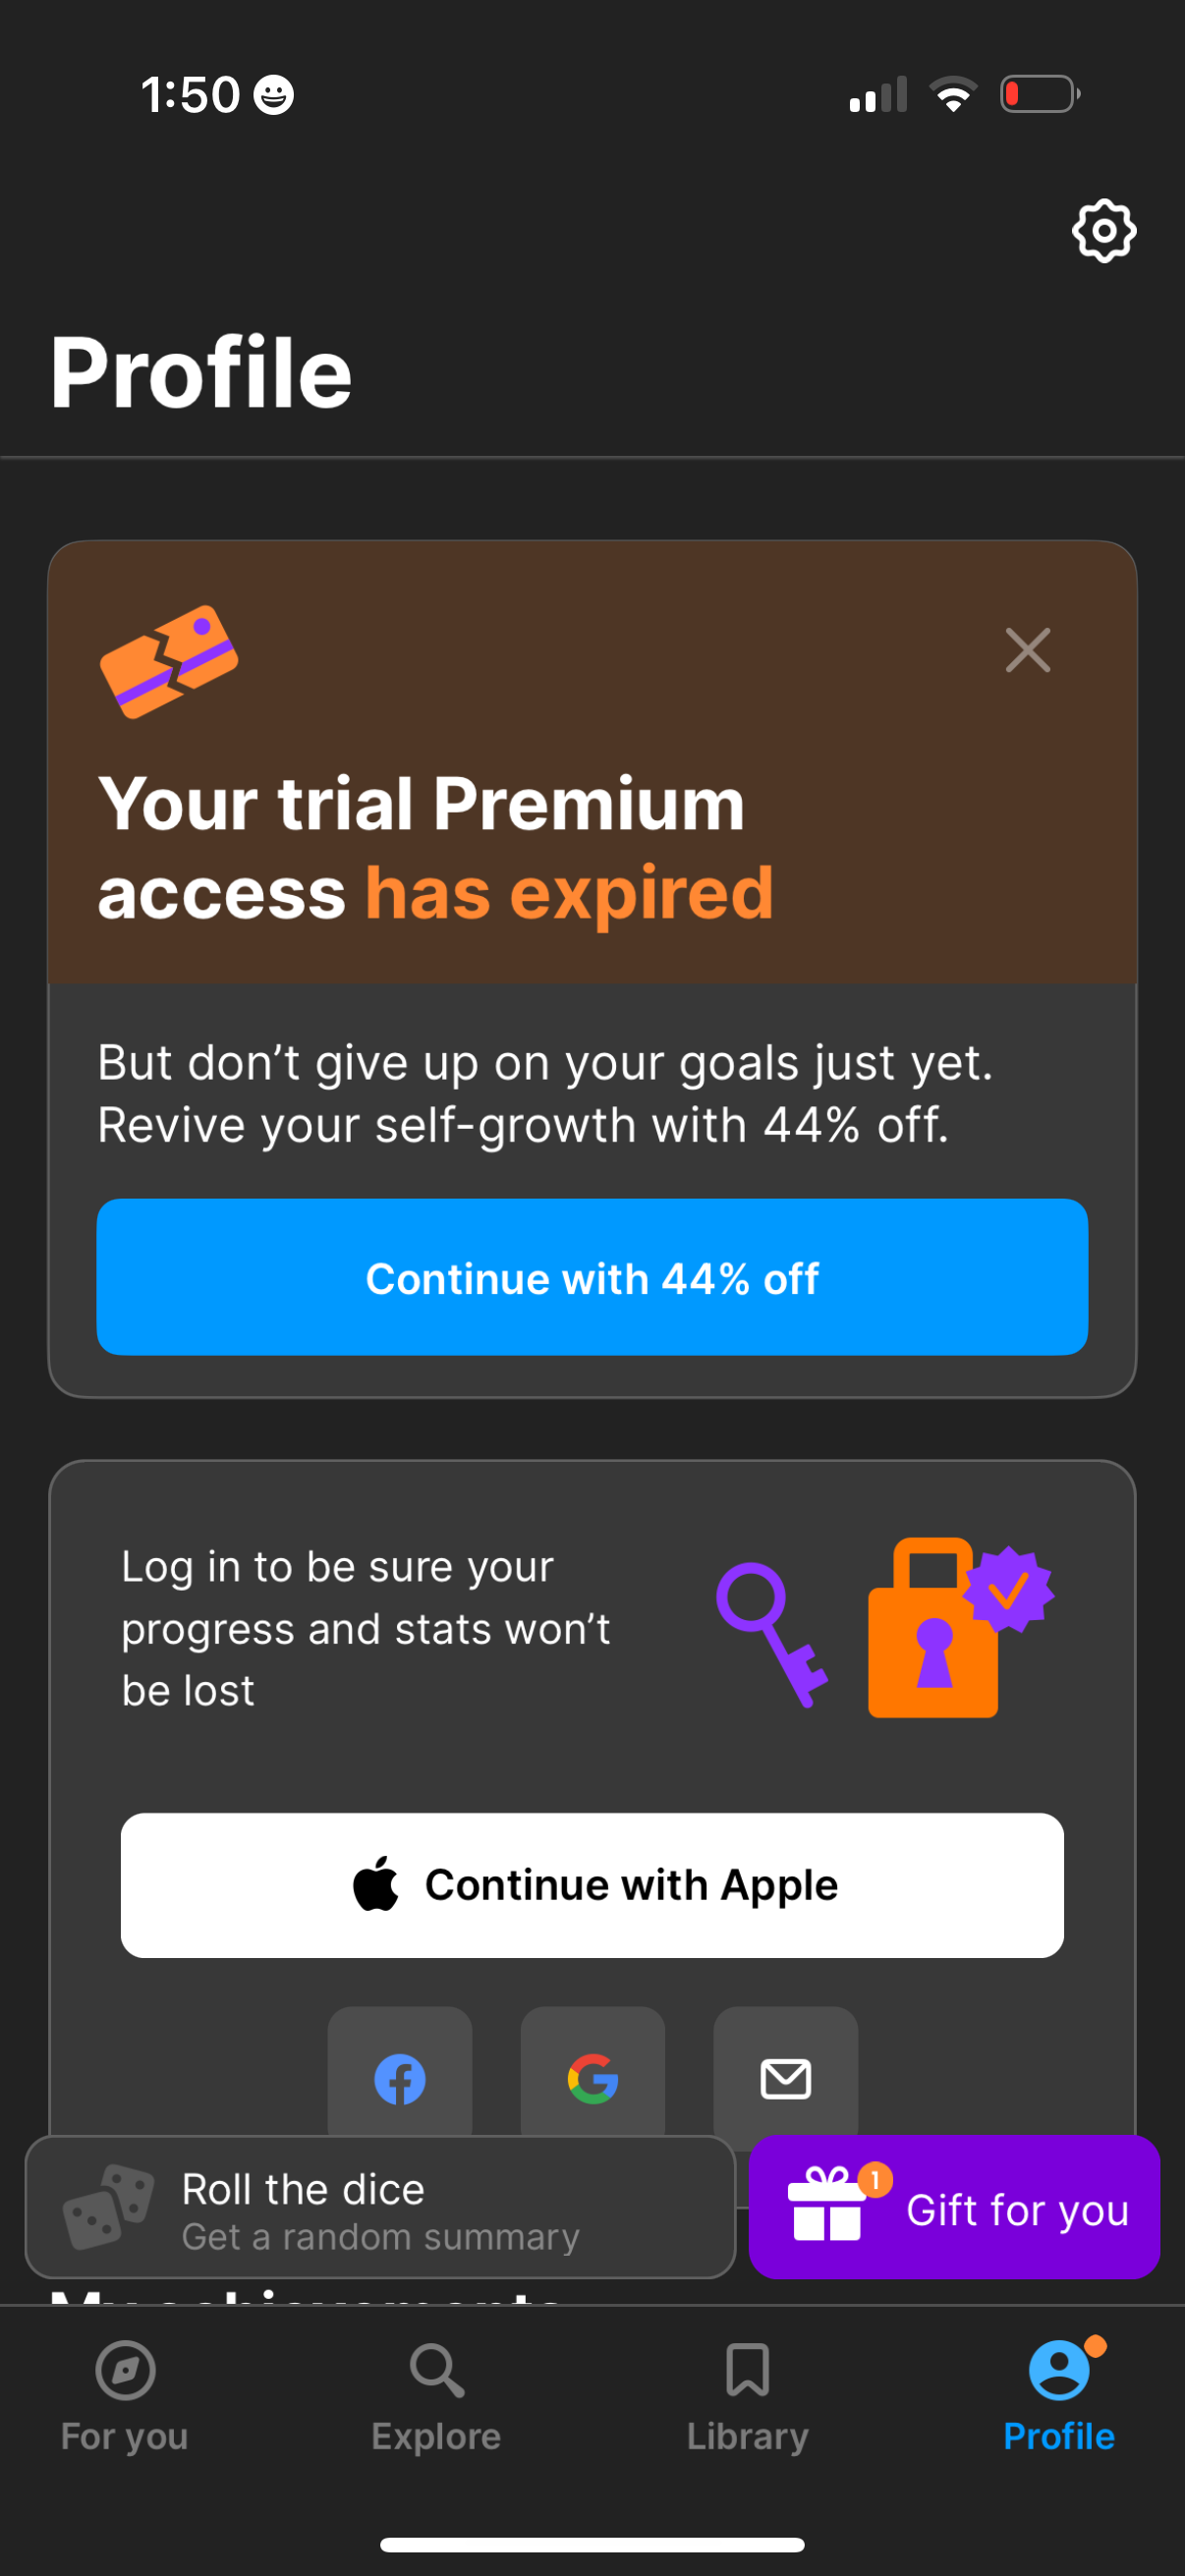Open the settings gear

click(1104, 232)
